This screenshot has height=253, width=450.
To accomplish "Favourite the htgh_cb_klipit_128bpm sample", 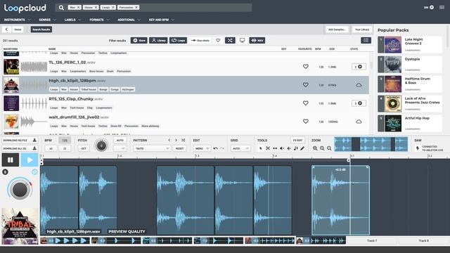I will (306, 85).
